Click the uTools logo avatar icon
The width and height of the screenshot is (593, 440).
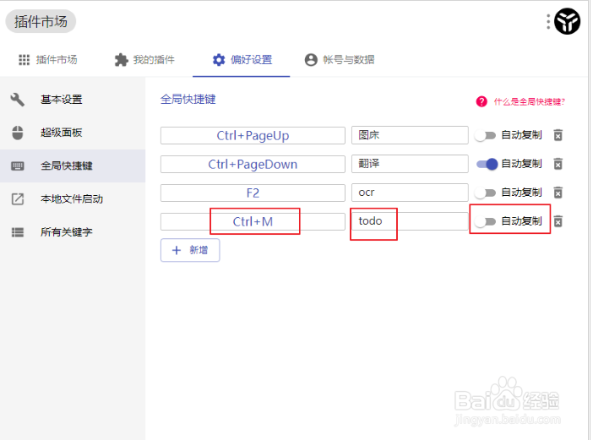pyautogui.click(x=568, y=22)
